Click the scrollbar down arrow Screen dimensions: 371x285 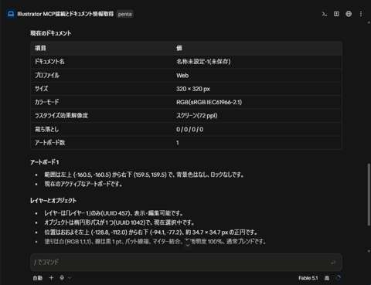click(x=369, y=251)
